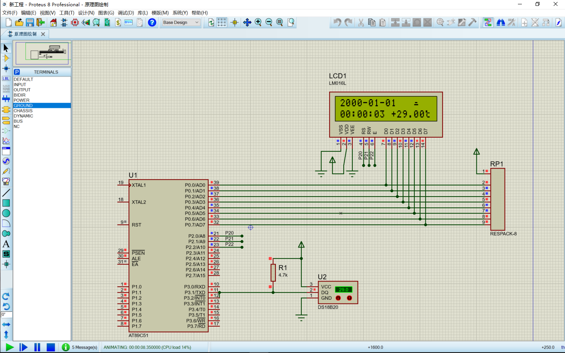Click the Redraw display refresh icon

(x=211, y=22)
